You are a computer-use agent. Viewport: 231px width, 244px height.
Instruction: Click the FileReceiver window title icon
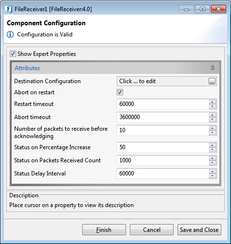click(x=9, y=9)
